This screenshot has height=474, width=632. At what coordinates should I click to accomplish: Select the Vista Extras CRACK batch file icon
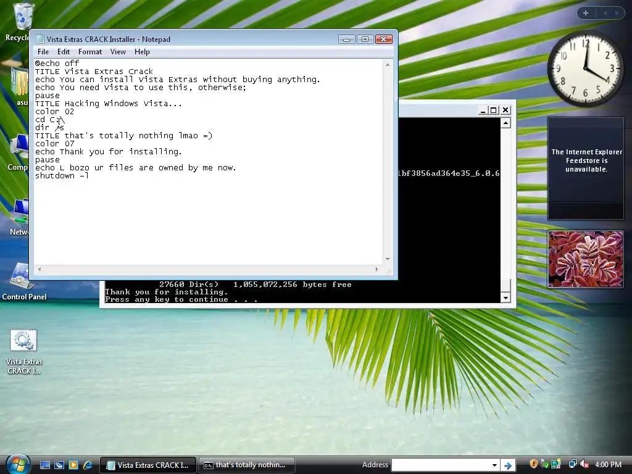[24, 351]
